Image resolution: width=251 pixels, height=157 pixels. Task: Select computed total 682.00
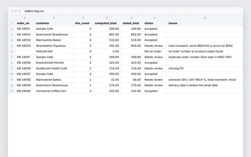(107, 35)
